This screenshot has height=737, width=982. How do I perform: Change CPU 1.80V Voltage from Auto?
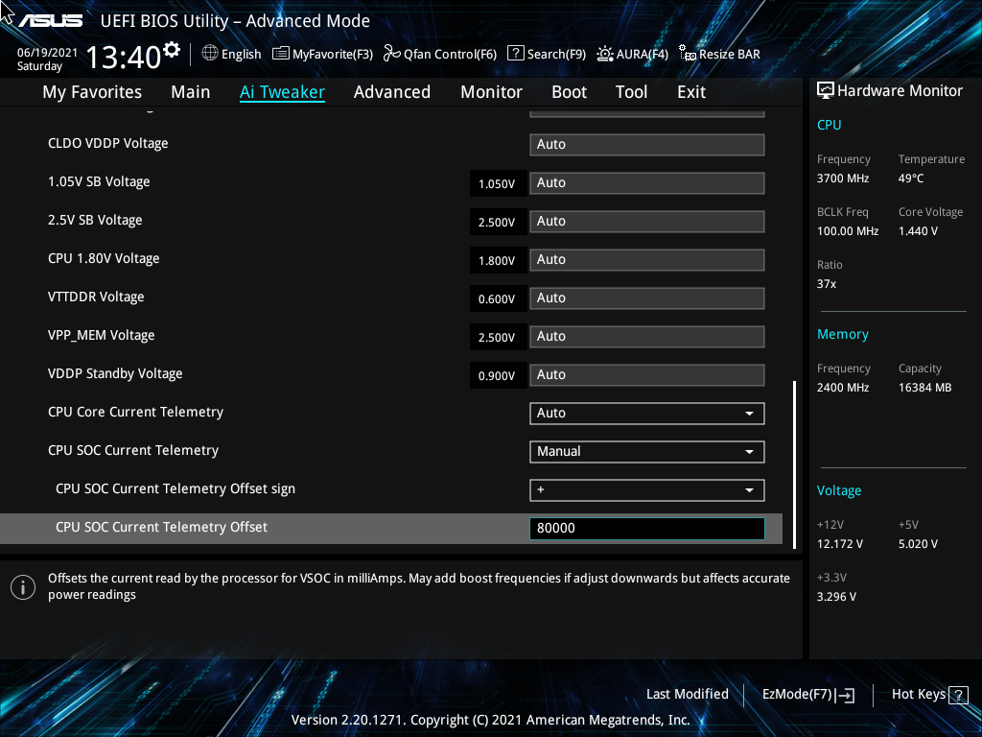[x=646, y=259]
